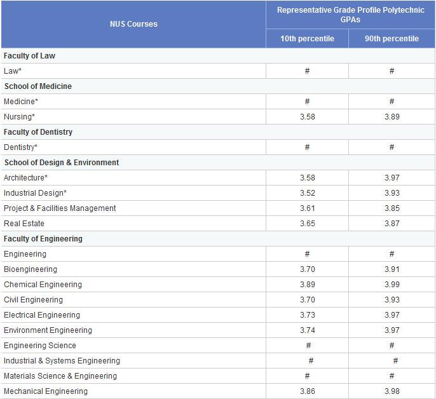Select Industrial & Systems Engineering course
436x399 pixels.
coord(62,361)
